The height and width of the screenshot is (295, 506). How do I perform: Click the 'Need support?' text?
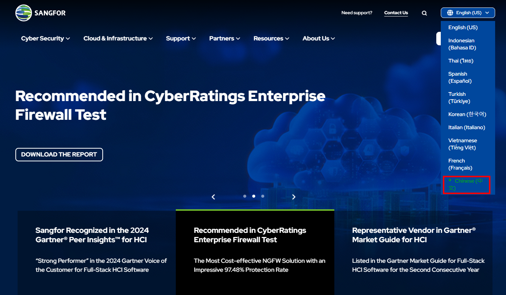click(x=357, y=13)
